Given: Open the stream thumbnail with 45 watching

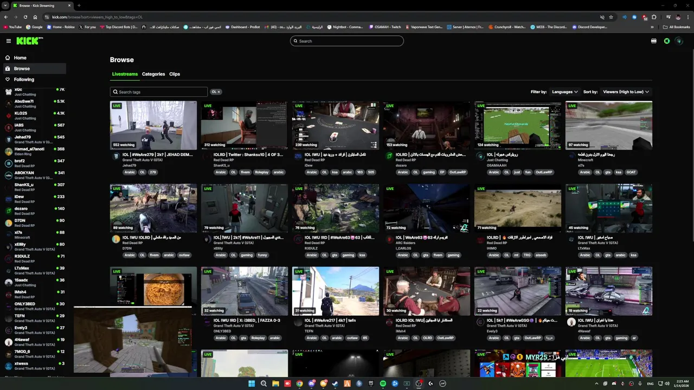Looking at the screenshot, I should pyautogui.click(x=609, y=208).
